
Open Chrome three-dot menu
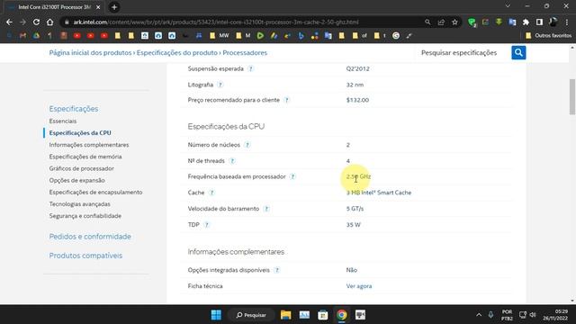(x=567, y=22)
